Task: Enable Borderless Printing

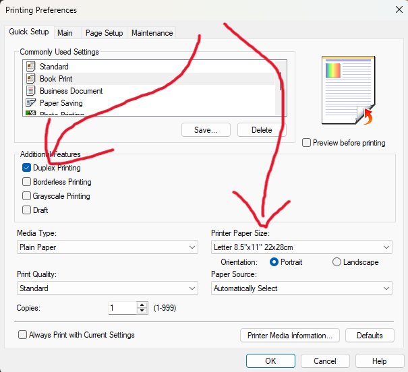Action: pos(27,182)
